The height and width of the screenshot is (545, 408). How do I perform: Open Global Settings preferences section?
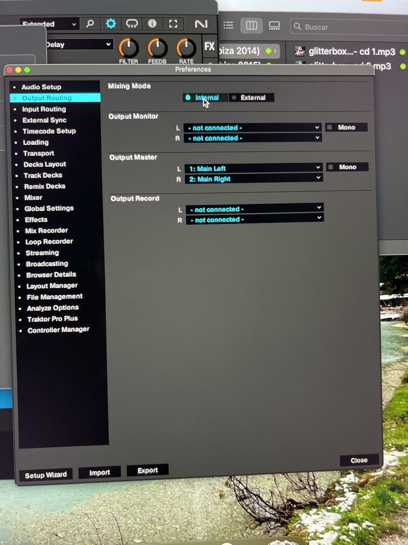[x=49, y=208]
